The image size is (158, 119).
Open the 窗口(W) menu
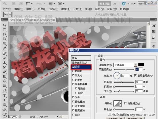point(112,9)
